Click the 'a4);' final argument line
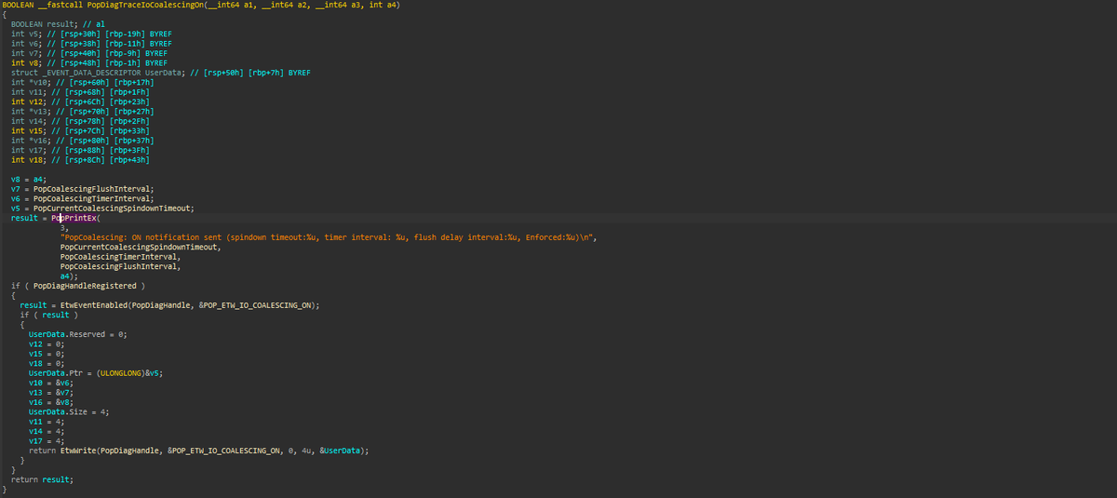1117x498 pixels. [68, 275]
